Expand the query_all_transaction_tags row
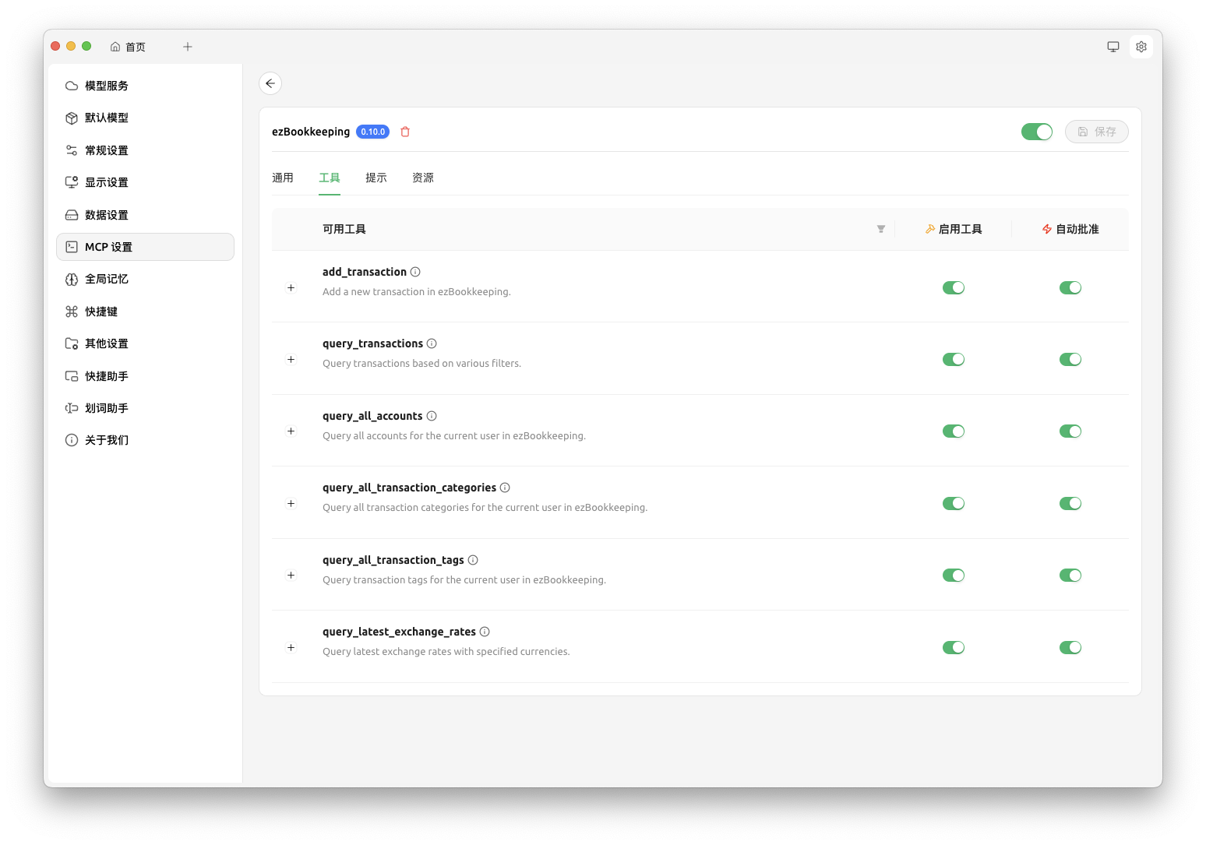Image resolution: width=1206 pixels, height=845 pixels. point(291,575)
